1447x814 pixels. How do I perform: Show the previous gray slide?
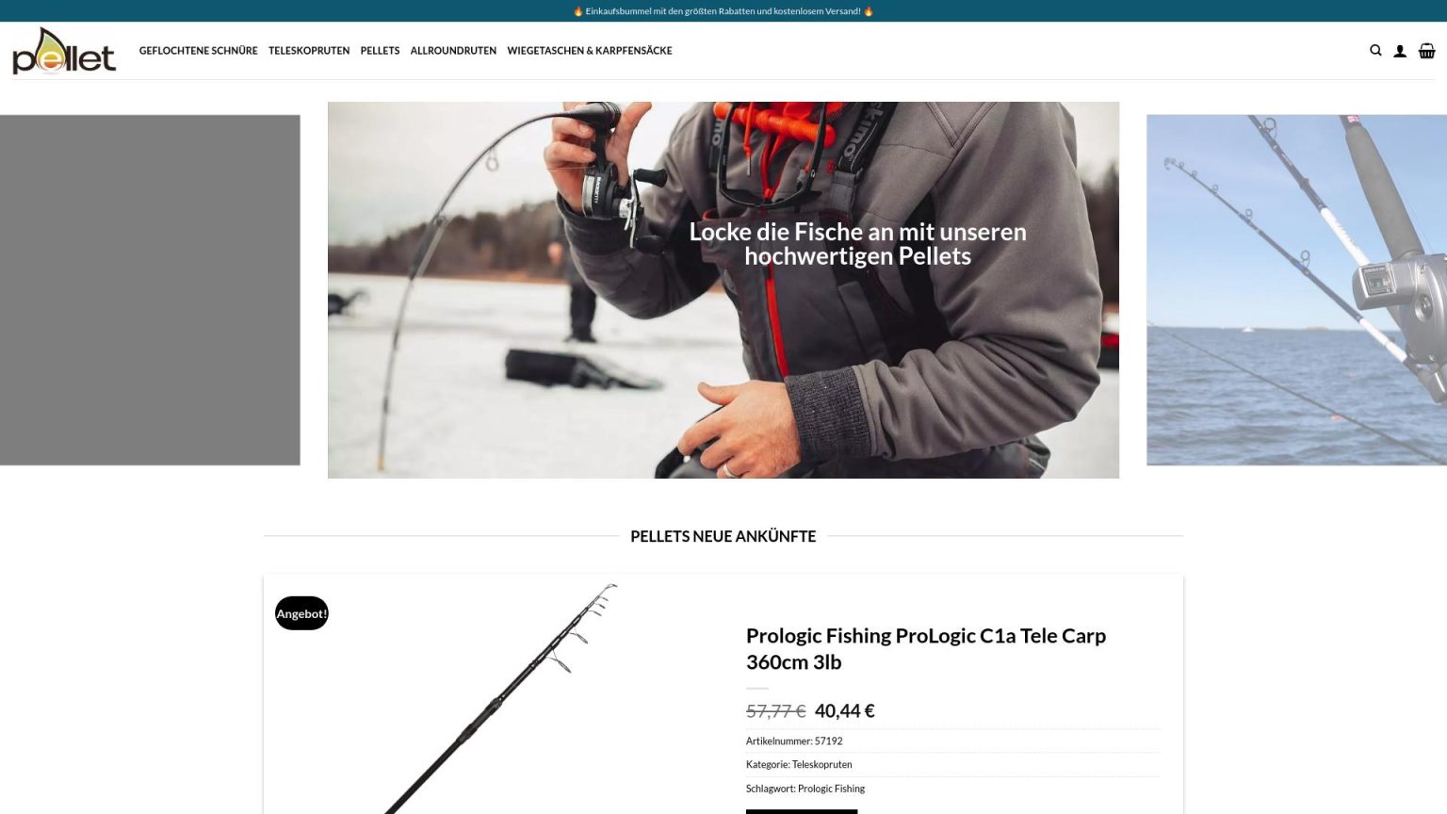tap(150, 290)
